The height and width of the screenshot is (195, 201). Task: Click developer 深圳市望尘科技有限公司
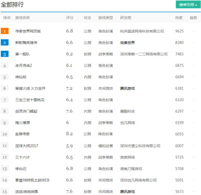point(140,146)
